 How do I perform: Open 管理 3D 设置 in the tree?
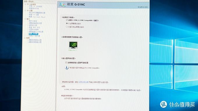34,15
